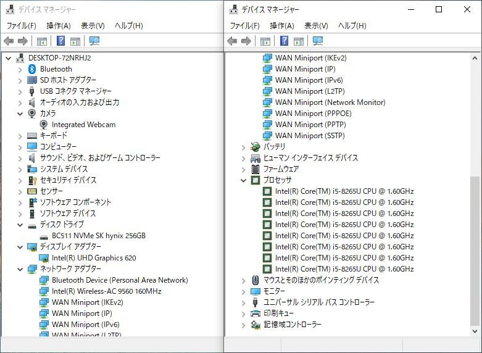Open 表示(V) menu in left window
482x353 pixels.
coord(93,25)
